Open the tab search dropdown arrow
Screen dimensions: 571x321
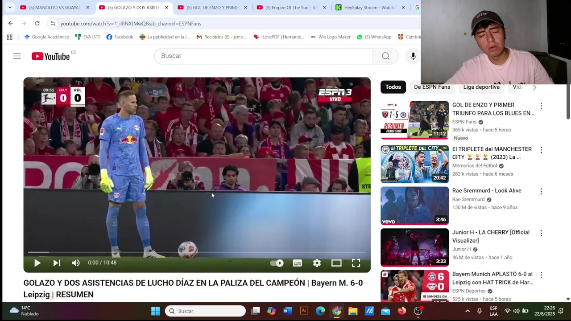point(10,8)
